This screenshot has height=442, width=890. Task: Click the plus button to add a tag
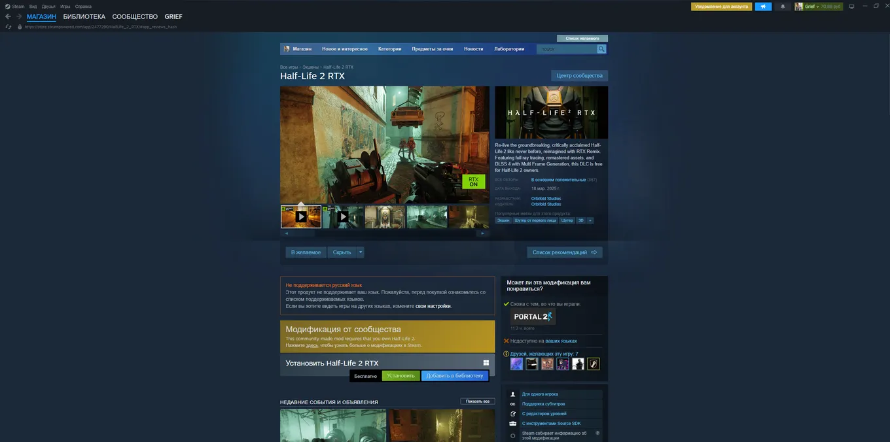(x=590, y=220)
